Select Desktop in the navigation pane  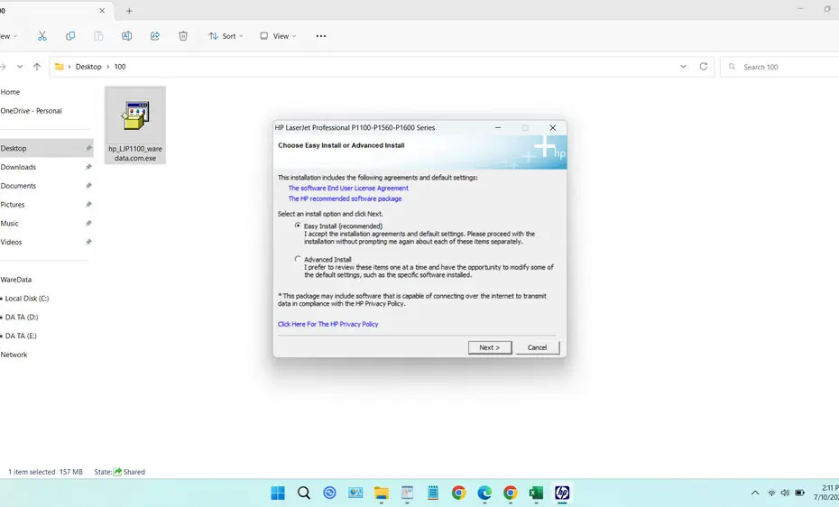[x=47, y=148]
